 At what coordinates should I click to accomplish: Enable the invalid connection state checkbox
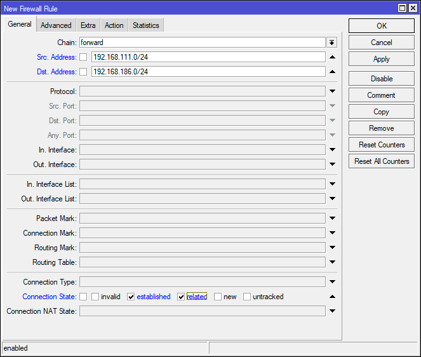95,297
